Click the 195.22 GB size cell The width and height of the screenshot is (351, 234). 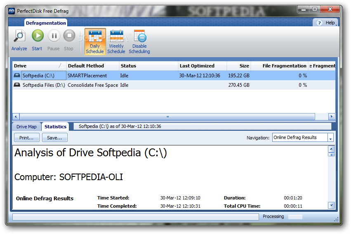click(x=239, y=76)
